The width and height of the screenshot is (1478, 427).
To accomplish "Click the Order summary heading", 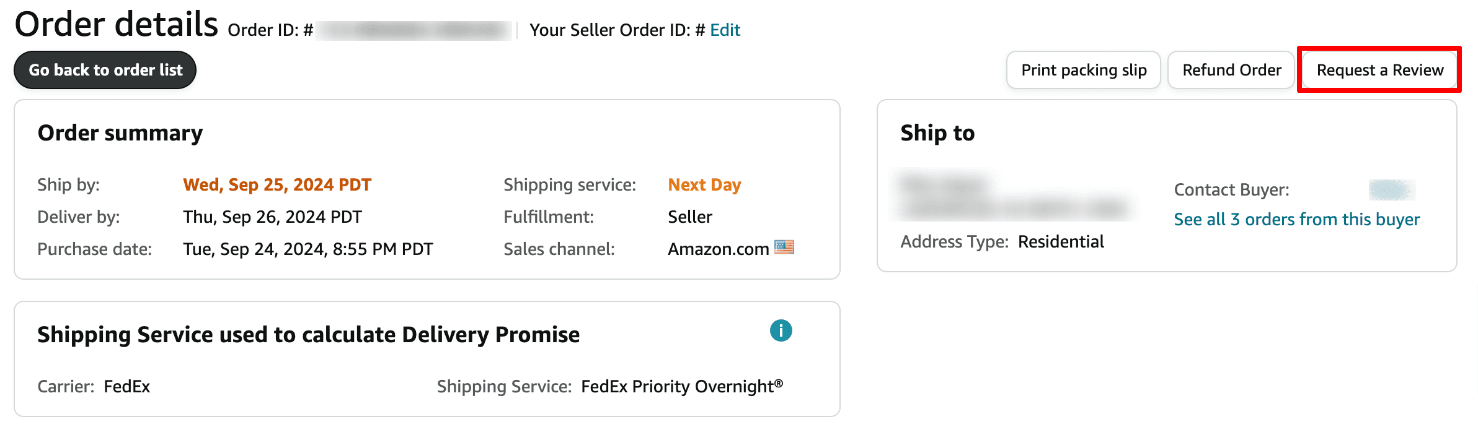I will pos(120,133).
